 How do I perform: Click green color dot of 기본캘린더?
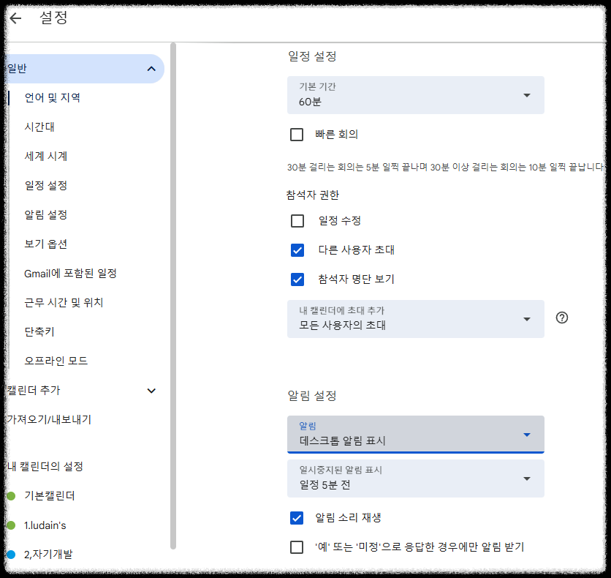(x=11, y=496)
